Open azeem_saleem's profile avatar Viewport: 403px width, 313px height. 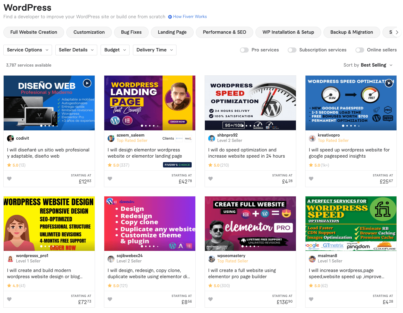point(111,138)
